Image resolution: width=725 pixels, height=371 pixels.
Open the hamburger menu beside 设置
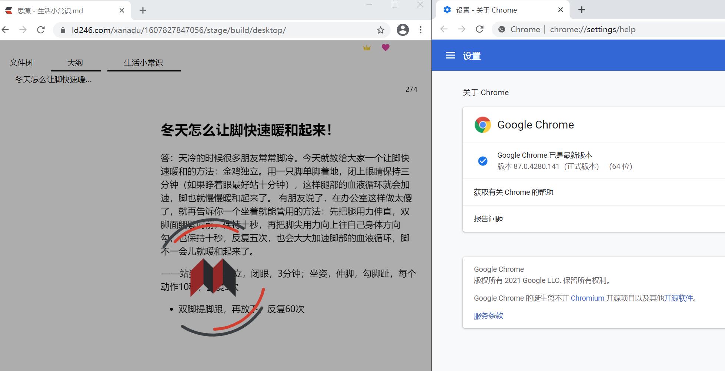pyautogui.click(x=450, y=55)
